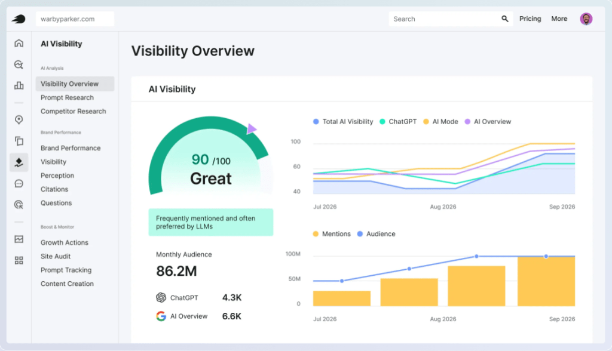612x351 pixels.
Task: Open the chat bubble icon in sidebar
Action: click(x=19, y=183)
